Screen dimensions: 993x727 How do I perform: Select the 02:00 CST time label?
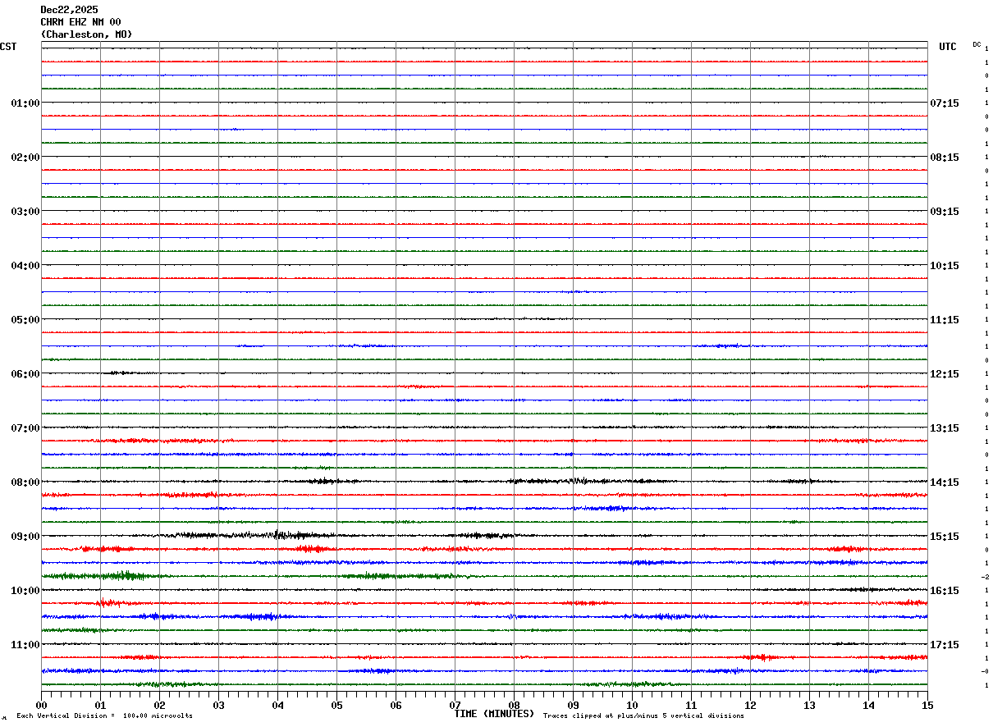click(x=25, y=158)
